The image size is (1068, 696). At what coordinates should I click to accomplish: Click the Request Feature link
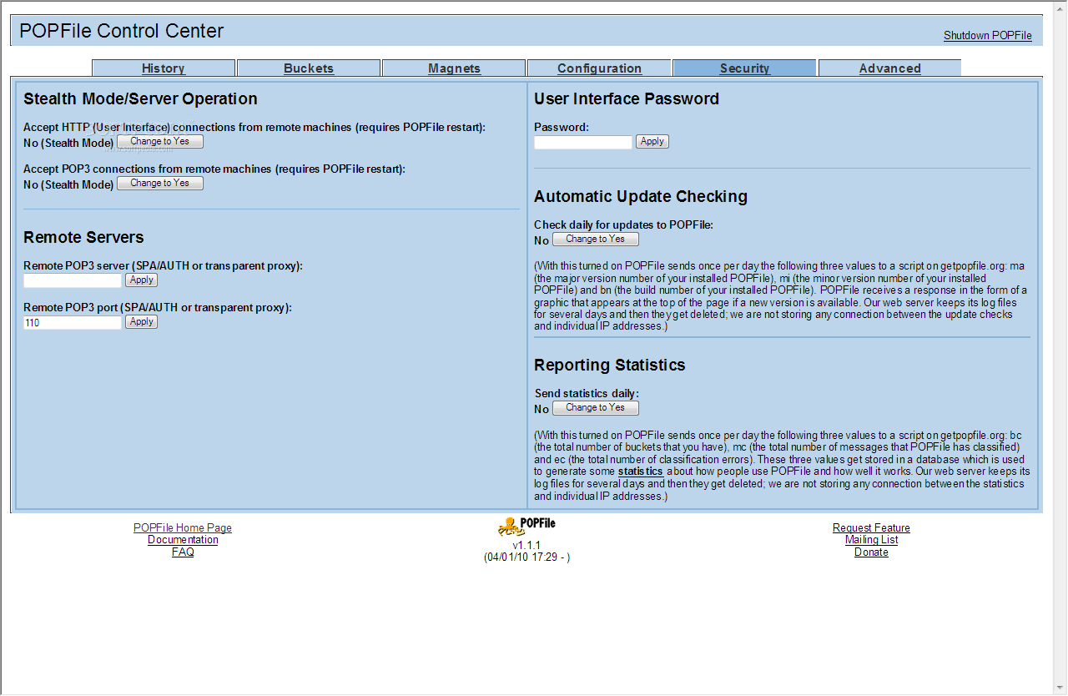pos(871,528)
